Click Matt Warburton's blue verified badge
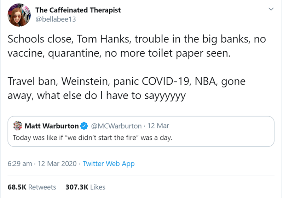The width and height of the screenshot is (283, 198). 84,126
